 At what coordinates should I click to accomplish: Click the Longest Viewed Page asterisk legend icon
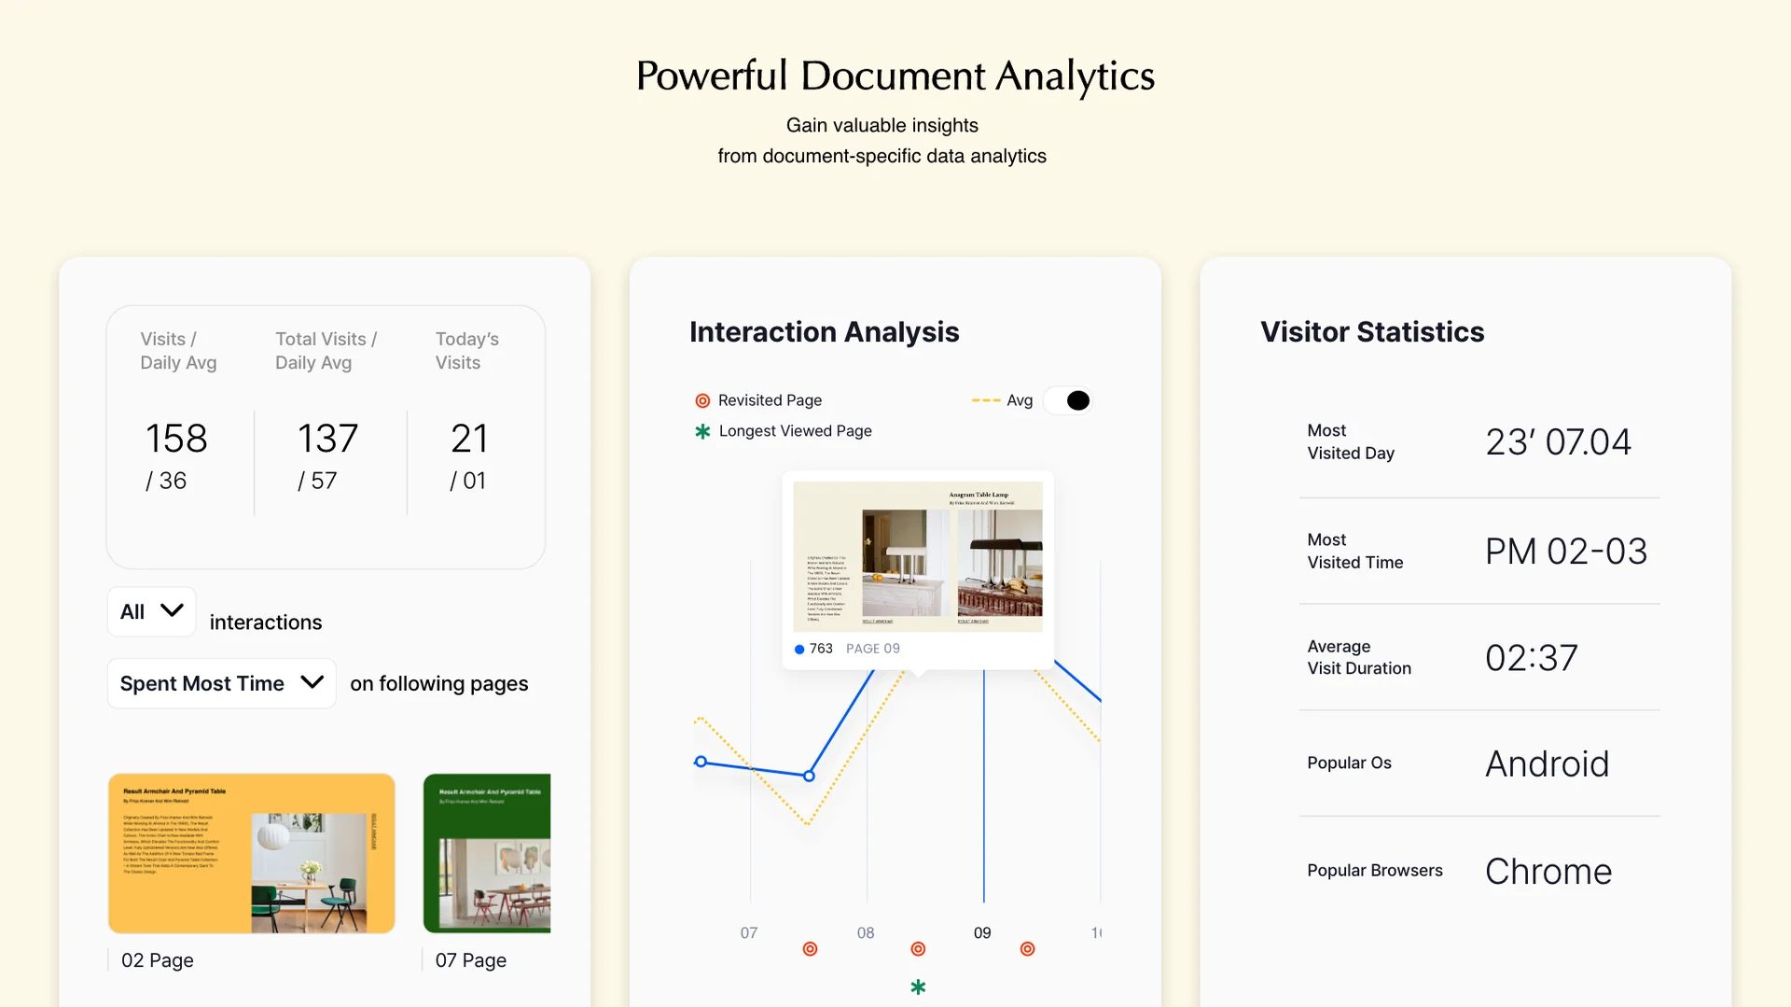click(x=702, y=431)
